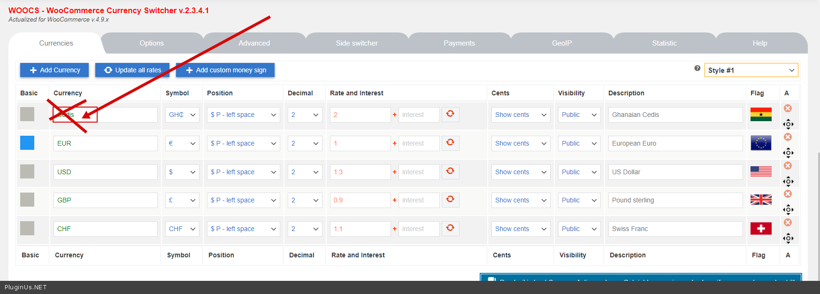Click the Ghana flag image
820x294 pixels.
(760, 115)
